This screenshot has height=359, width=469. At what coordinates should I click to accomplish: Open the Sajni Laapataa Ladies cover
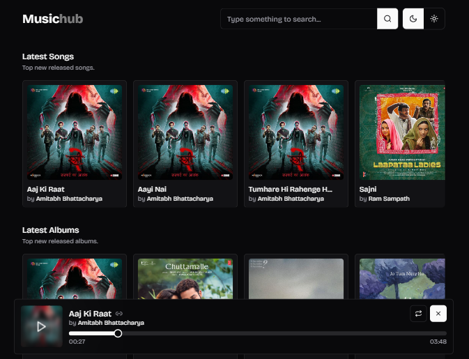click(x=402, y=132)
